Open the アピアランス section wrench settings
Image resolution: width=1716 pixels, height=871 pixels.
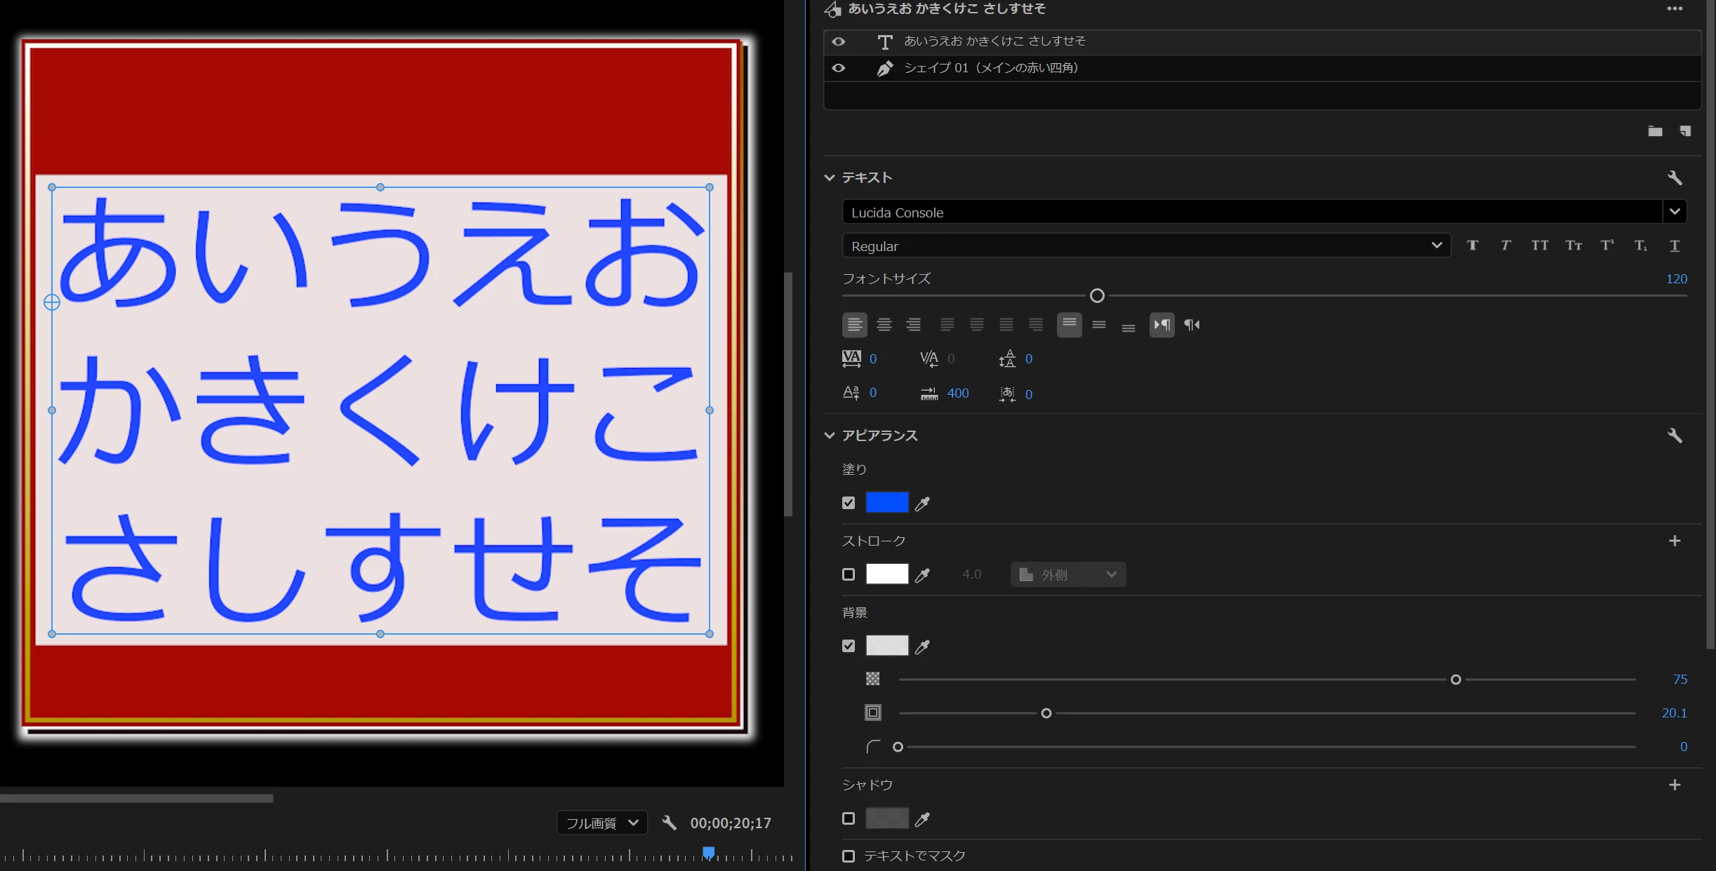1675,435
